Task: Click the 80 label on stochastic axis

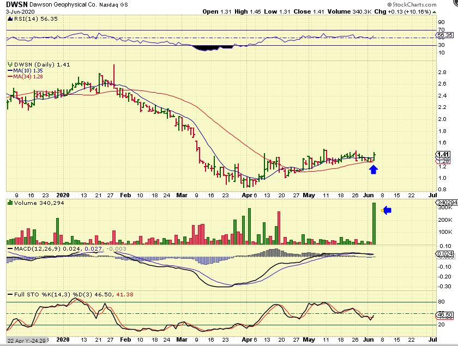Action: pos(441,302)
